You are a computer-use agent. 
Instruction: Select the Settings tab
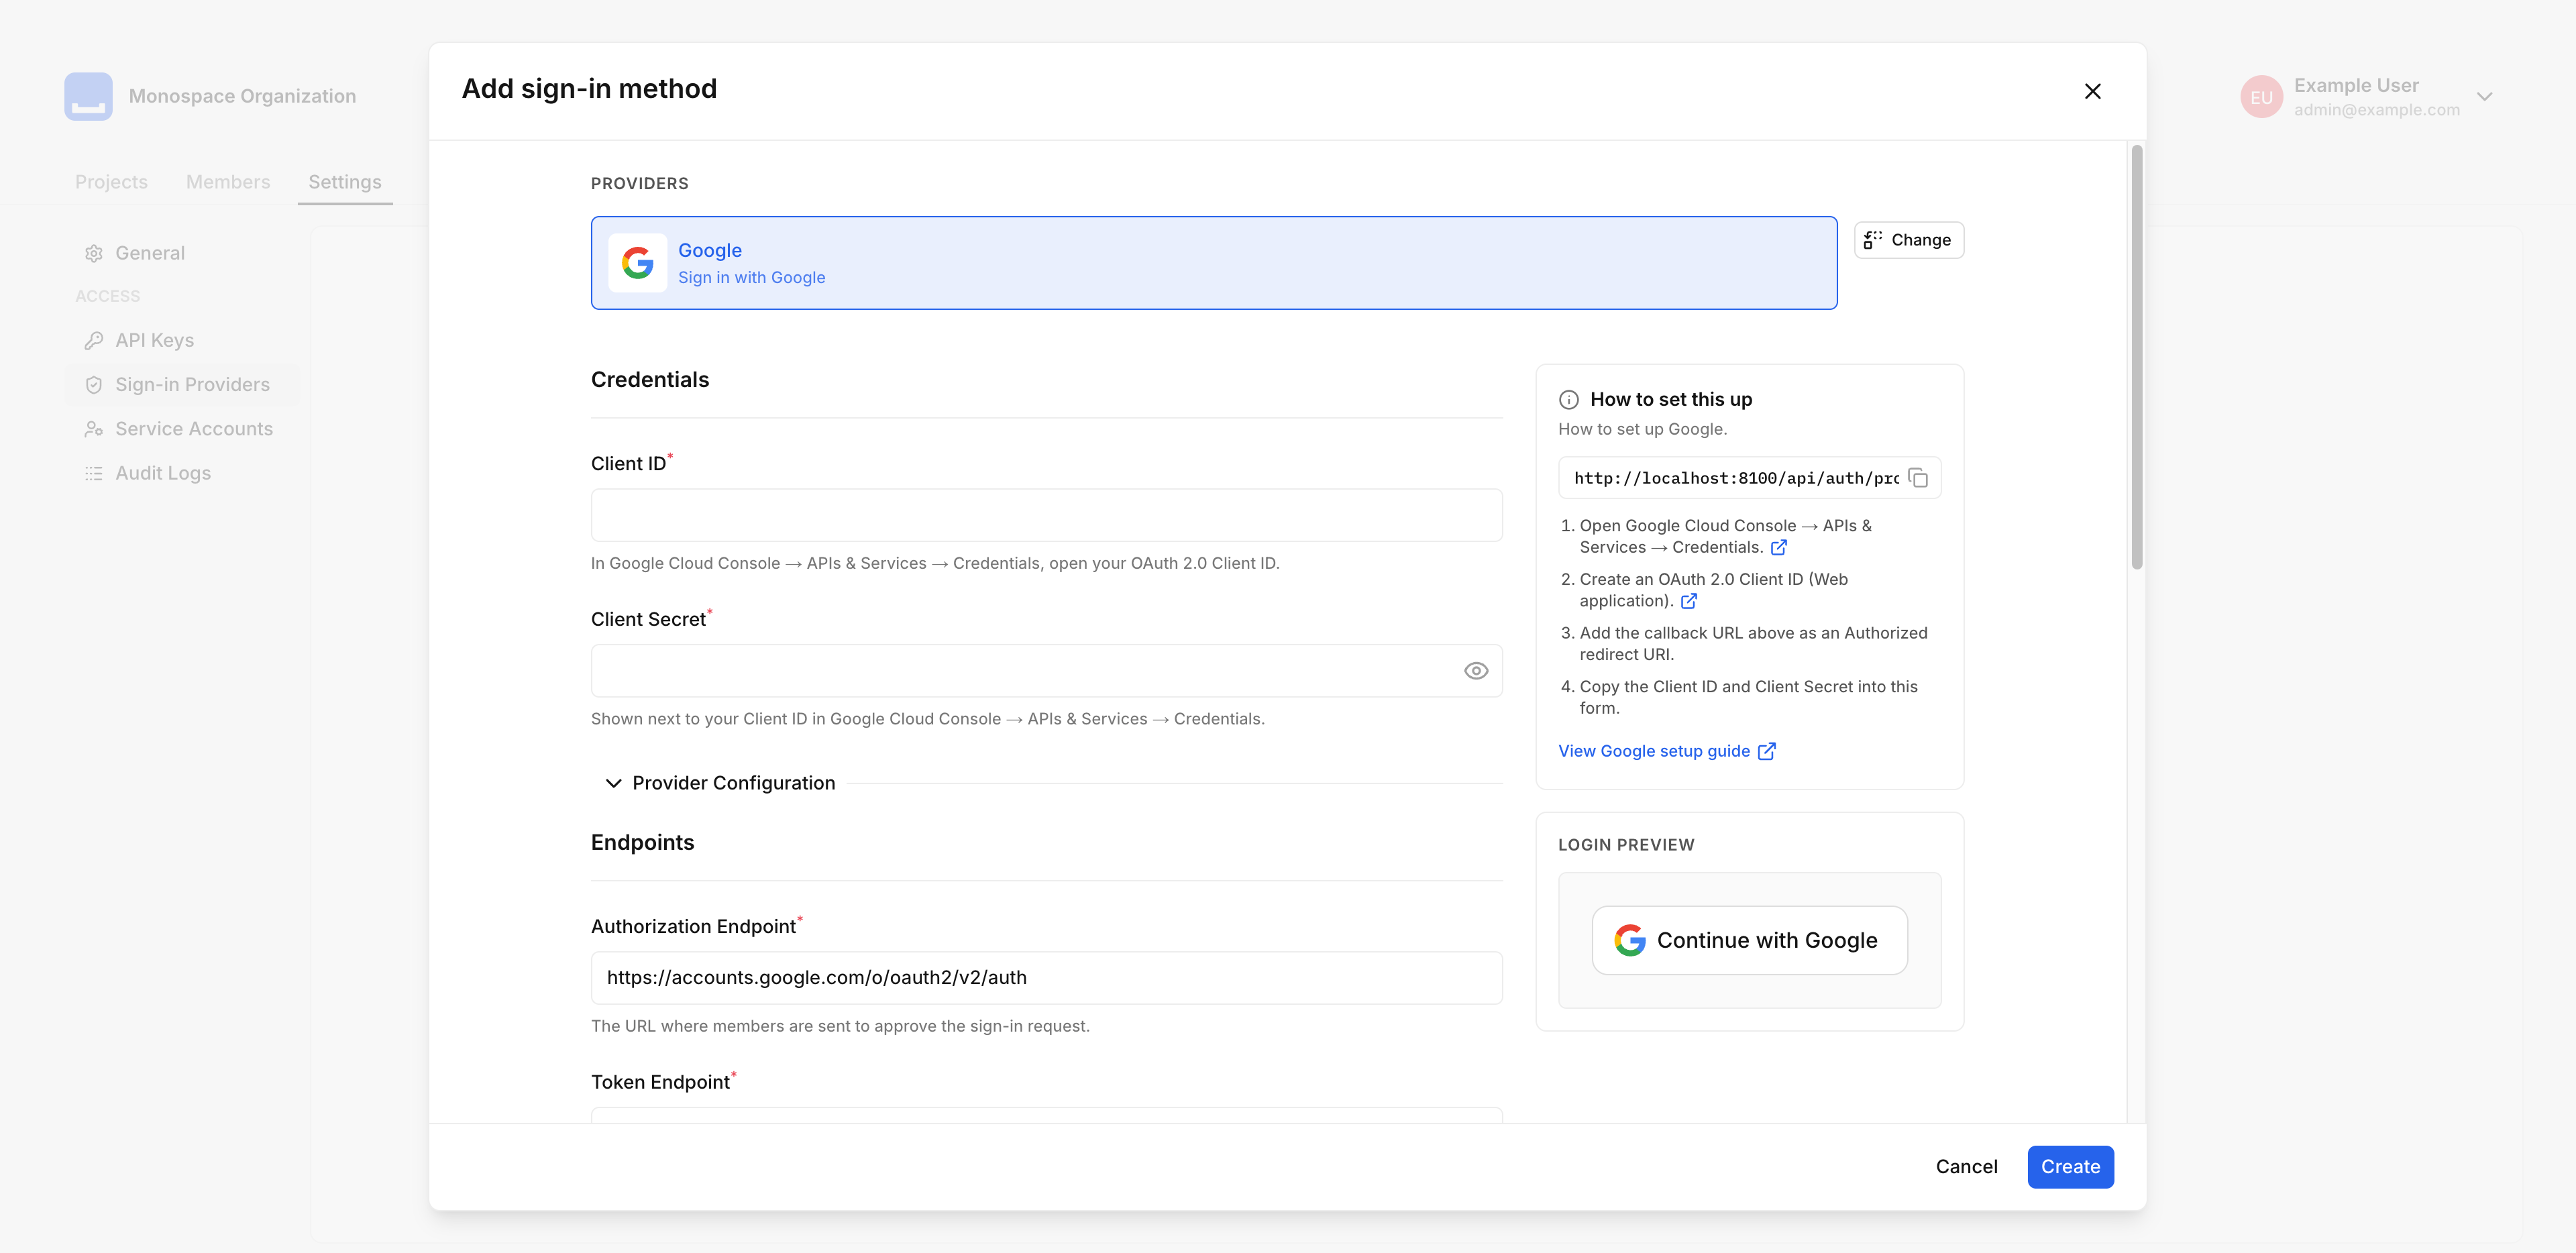click(345, 182)
